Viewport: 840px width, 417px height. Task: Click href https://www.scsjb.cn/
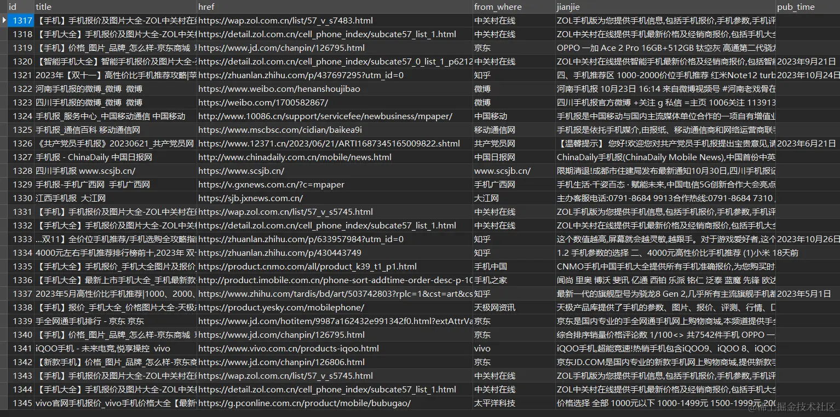click(x=241, y=171)
